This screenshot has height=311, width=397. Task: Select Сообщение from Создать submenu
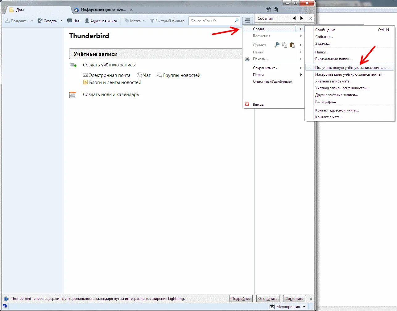[349, 30]
